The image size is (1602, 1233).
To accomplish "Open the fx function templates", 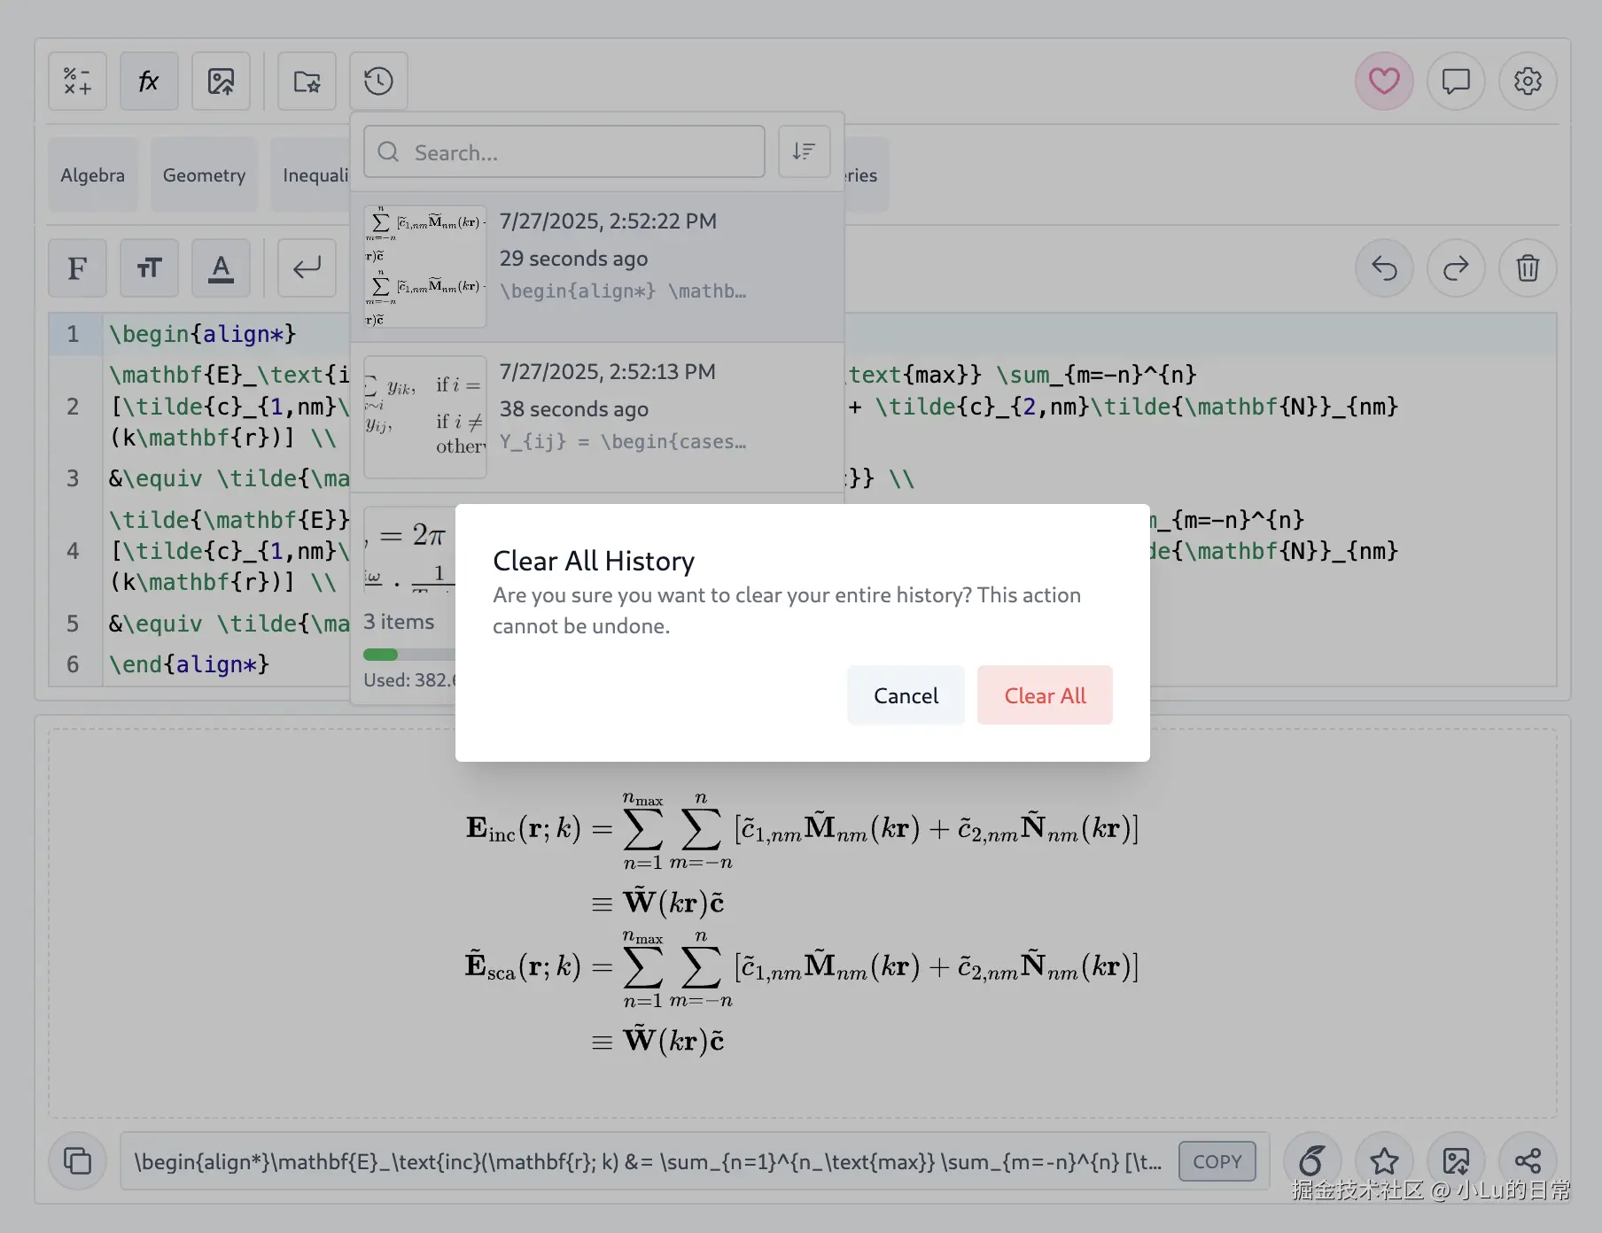I will click(149, 81).
